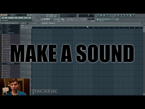
Task: Open the HELP menu
Action: pyautogui.click(x=30, y=18)
